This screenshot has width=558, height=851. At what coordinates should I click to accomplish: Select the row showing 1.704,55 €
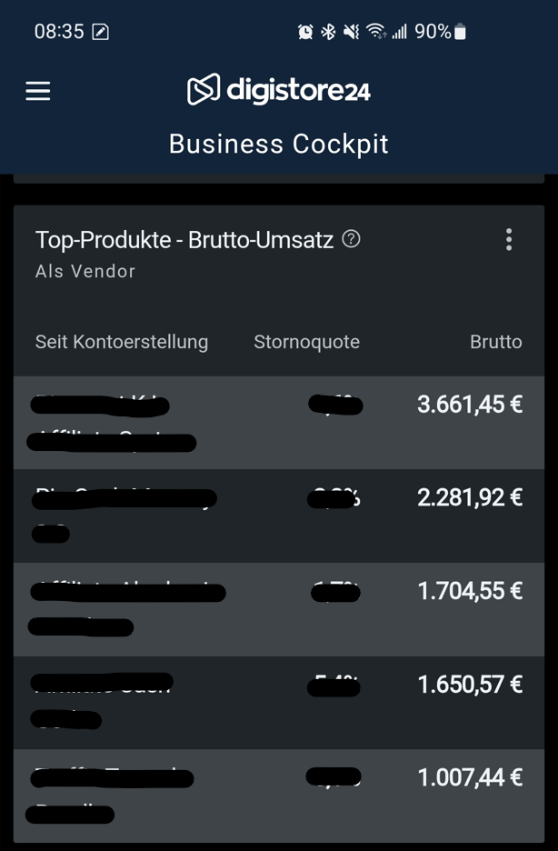coord(279,609)
